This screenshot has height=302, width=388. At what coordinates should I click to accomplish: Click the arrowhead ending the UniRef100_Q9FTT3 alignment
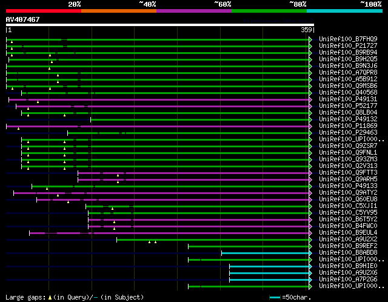pos(310,173)
